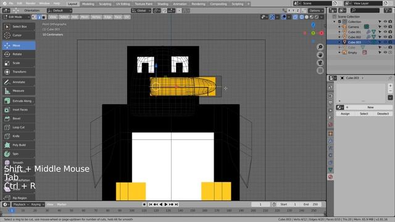Toggle X-ray display in viewport header
This screenshot has width=395, height=222.
tap(295, 17)
